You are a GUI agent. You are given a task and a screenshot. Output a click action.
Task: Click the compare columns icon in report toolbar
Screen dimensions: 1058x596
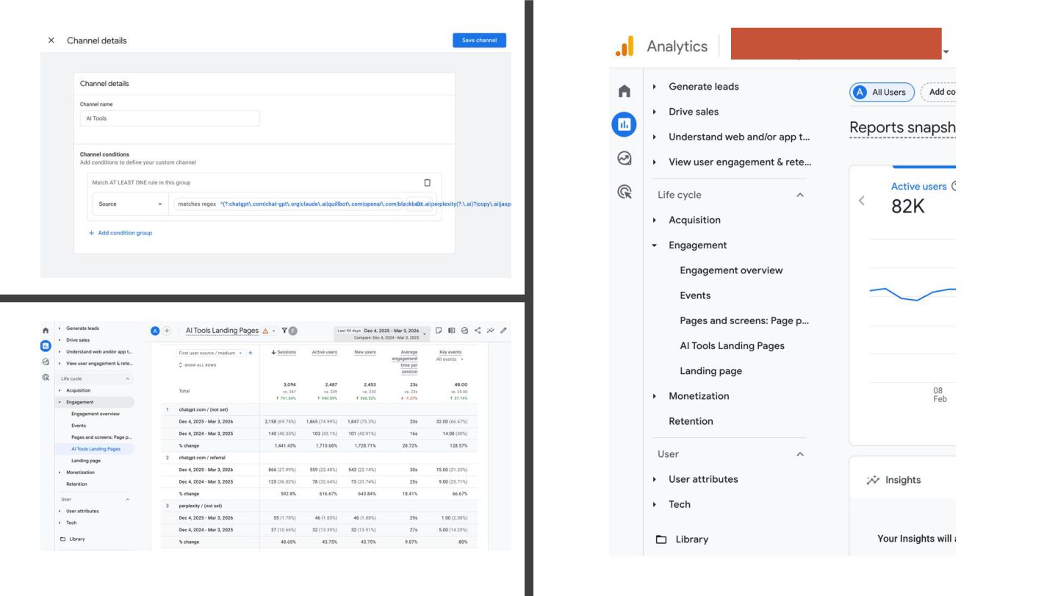tap(452, 331)
